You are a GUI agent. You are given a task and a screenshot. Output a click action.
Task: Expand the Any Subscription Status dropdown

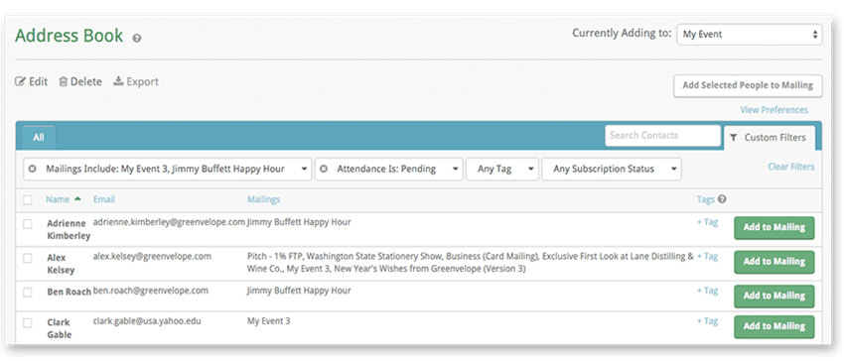tap(612, 169)
